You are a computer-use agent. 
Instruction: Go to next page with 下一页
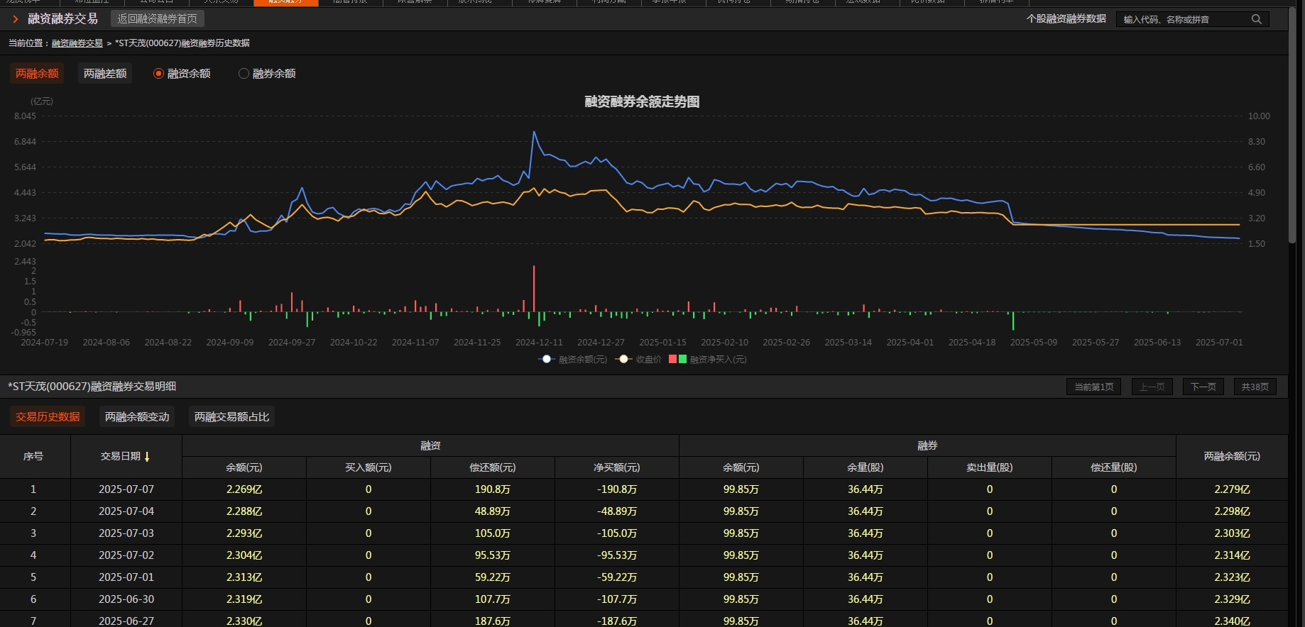click(x=1203, y=387)
